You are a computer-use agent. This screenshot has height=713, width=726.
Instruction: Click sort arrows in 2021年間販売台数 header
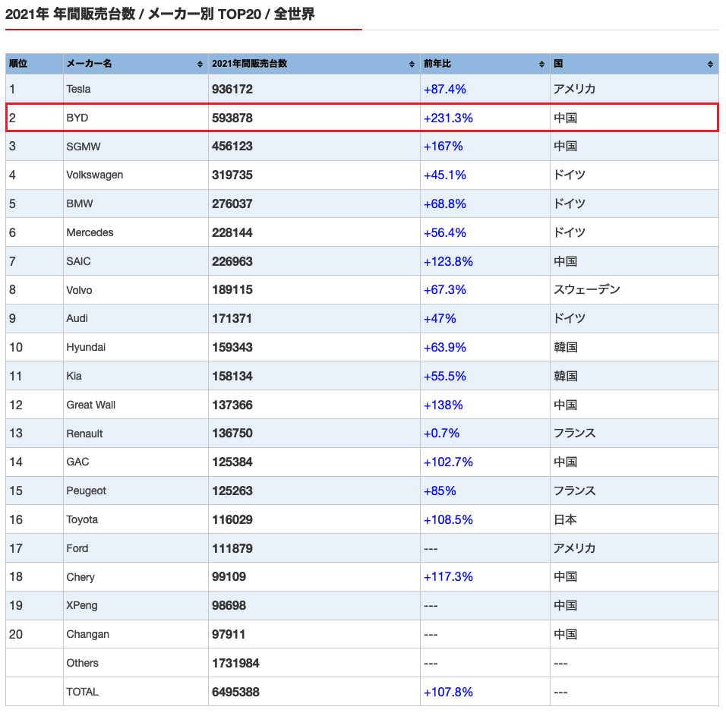click(412, 65)
